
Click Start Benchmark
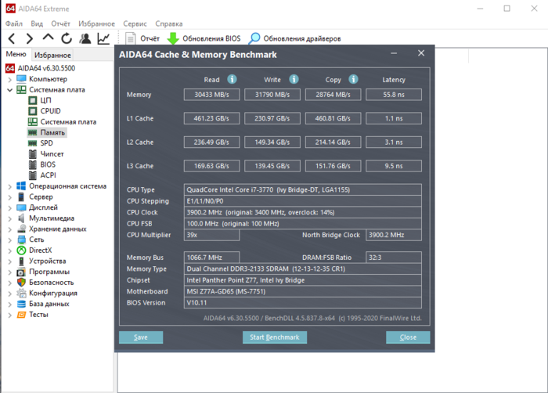[275, 337]
